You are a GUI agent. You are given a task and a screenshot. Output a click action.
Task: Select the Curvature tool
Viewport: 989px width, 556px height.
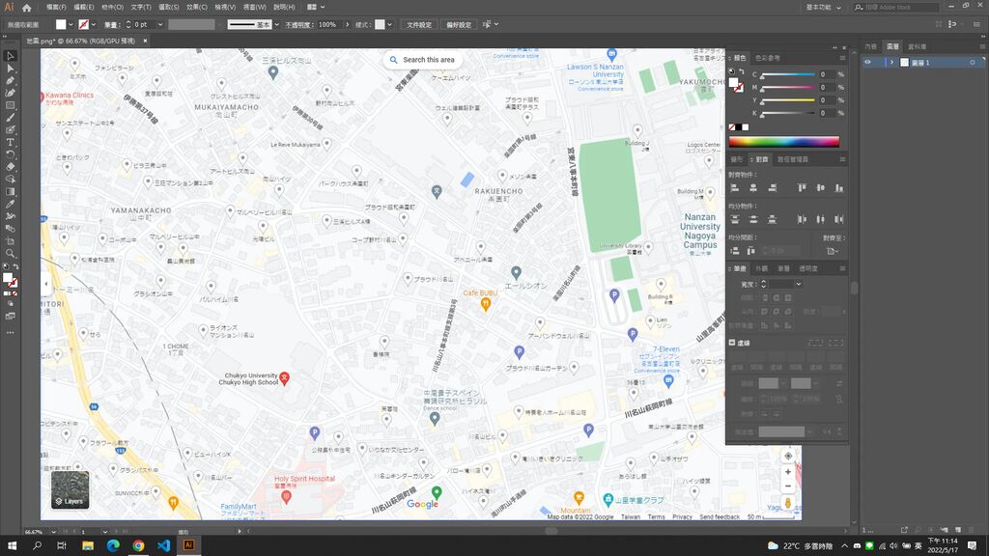[x=10, y=93]
